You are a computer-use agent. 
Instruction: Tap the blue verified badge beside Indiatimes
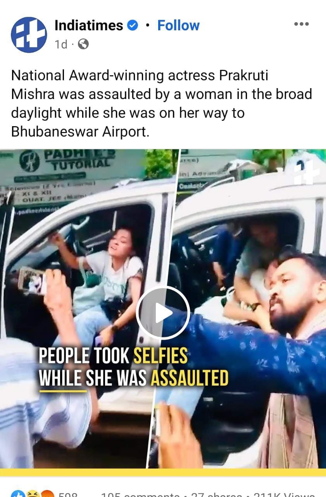pos(133,26)
